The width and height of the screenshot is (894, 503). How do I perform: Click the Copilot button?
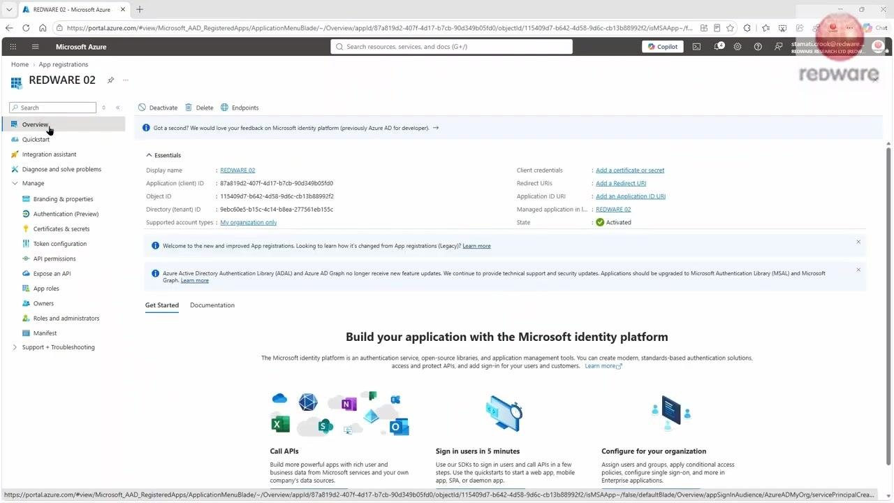coord(662,47)
